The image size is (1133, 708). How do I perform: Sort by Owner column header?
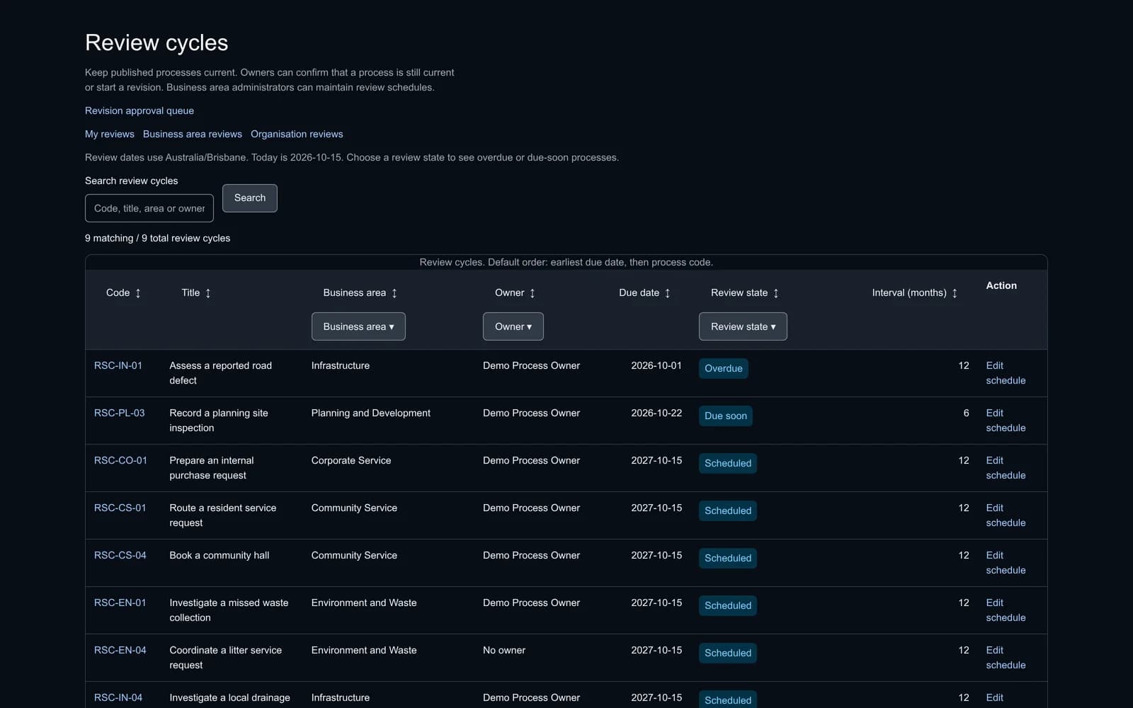pyautogui.click(x=516, y=293)
